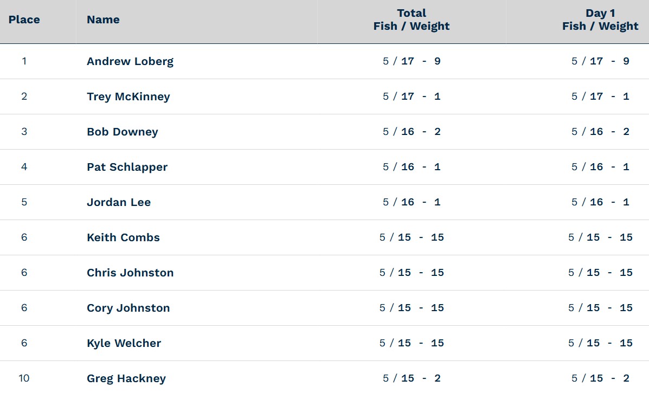Open Greg Hackney's profile link
649x393 pixels.
(126, 378)
